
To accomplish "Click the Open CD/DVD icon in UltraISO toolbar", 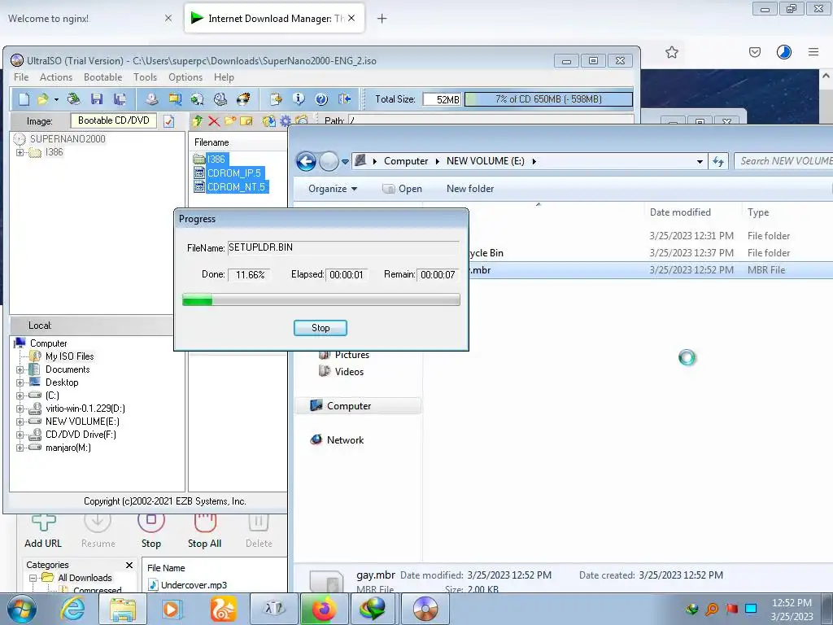I will 74,98.
